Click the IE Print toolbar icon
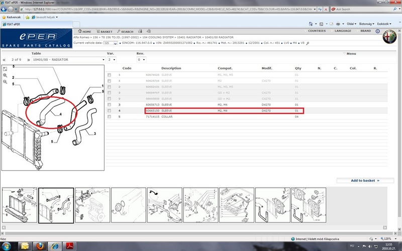The width and height of the screenshot is (402, 251). pyautogui.click(x=338, y=24)
